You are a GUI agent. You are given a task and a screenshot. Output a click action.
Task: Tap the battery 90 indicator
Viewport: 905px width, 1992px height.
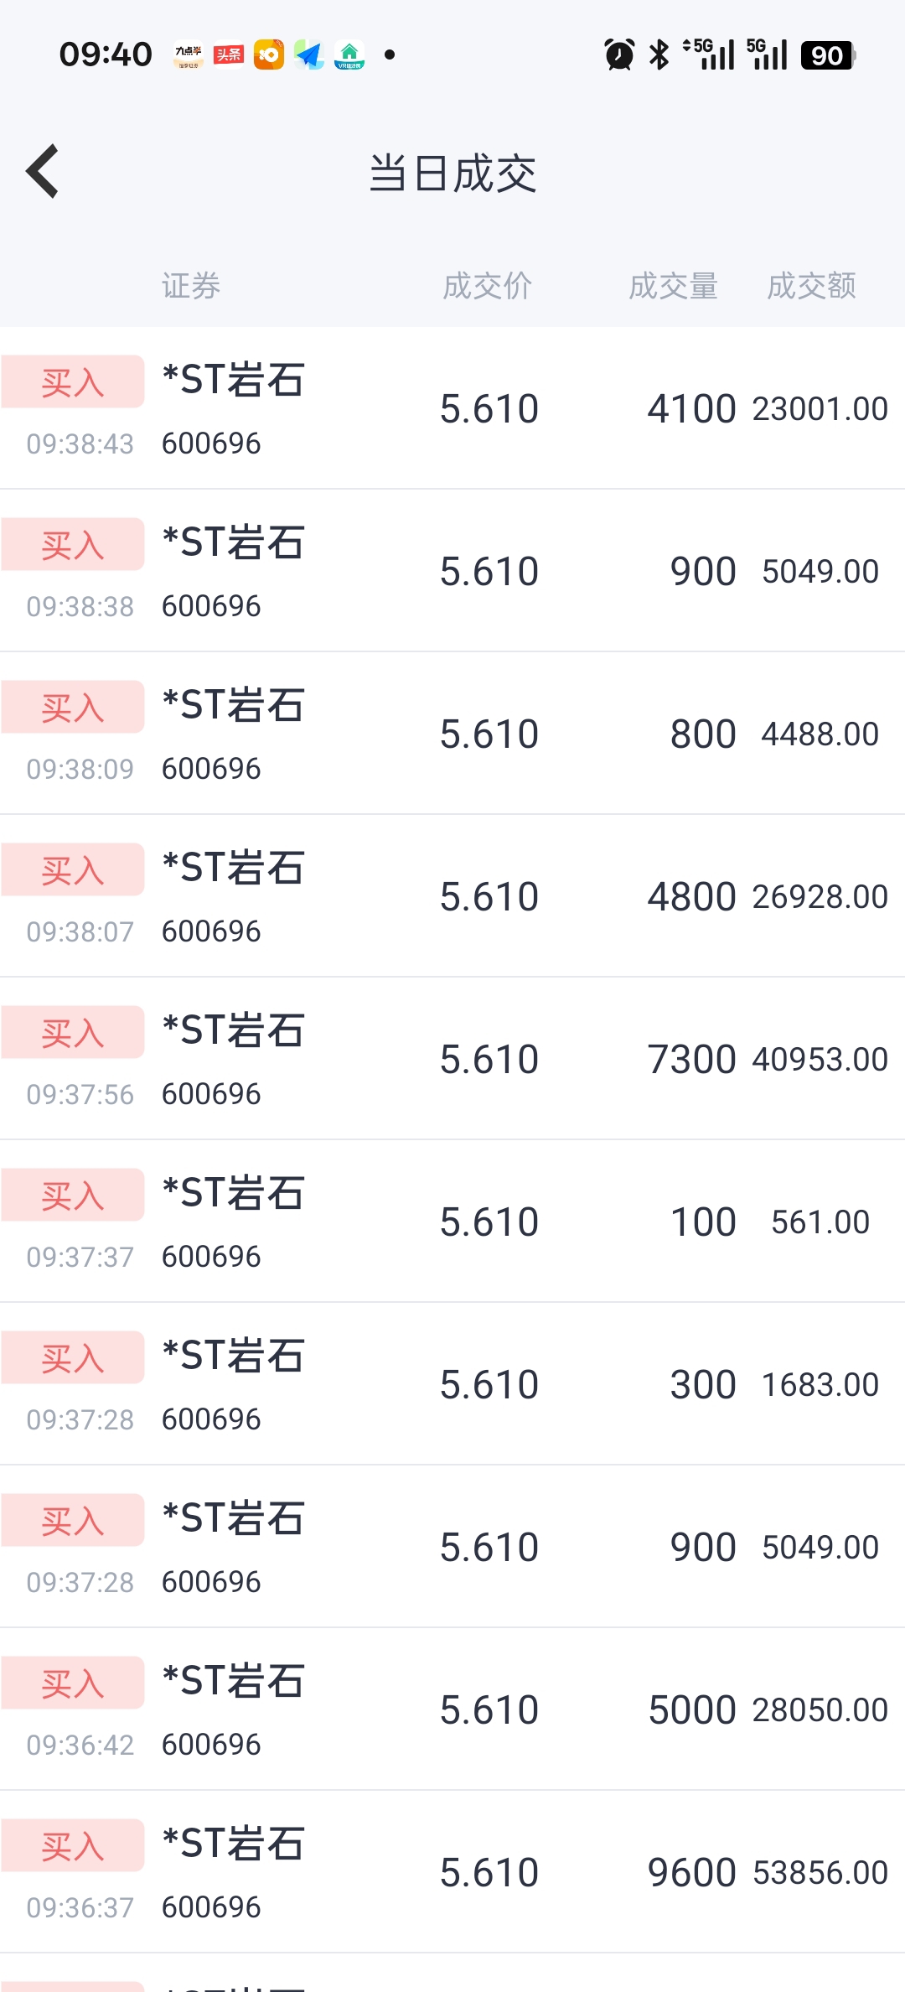tap(828, 55)
